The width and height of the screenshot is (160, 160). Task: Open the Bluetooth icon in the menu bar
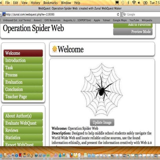[128, 3]
